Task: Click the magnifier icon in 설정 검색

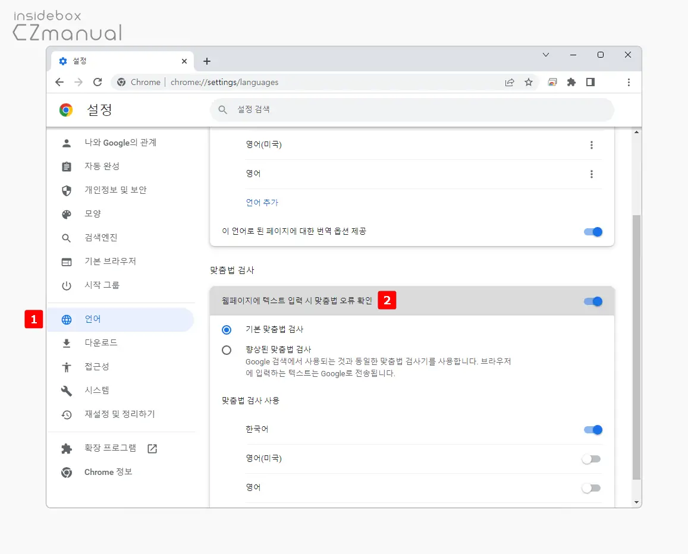Action: click(x=223, y=109)
